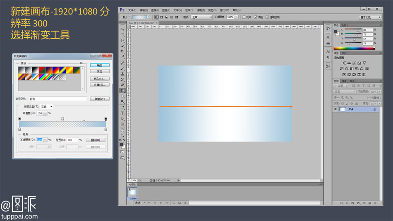Viewport: 393px width, 221px height.
Task: Open the 文件(F) menu
Action: [132, 10]
